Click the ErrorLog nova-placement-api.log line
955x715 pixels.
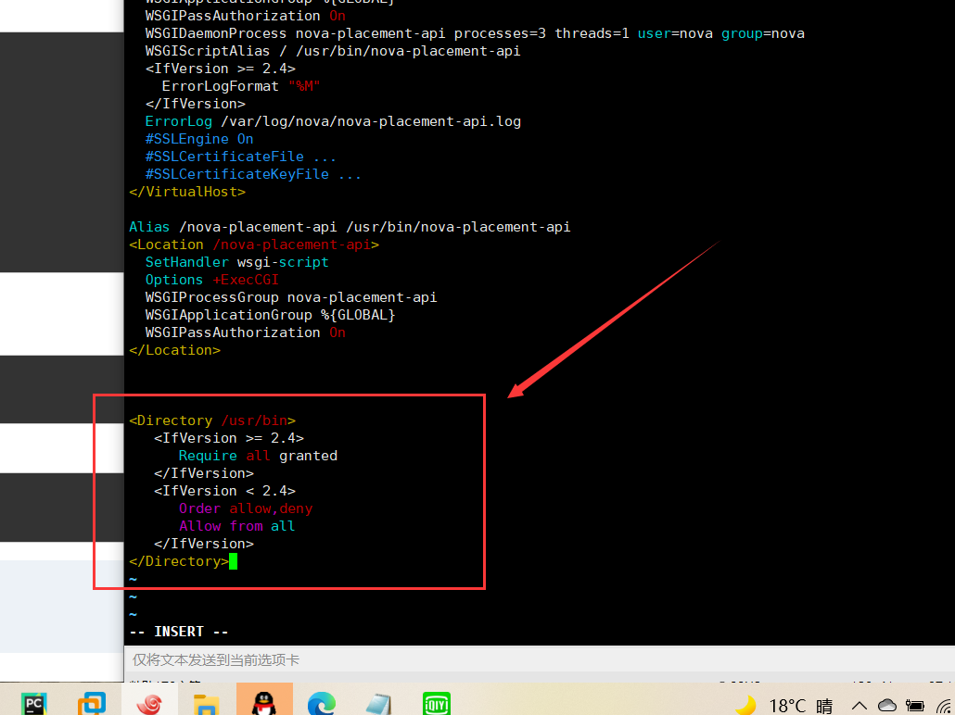333,121
